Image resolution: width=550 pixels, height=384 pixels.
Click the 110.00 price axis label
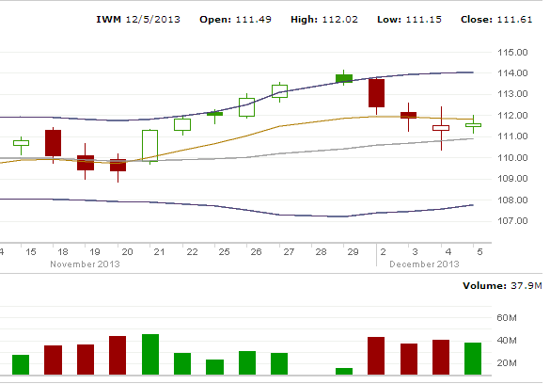click(512, 157)
